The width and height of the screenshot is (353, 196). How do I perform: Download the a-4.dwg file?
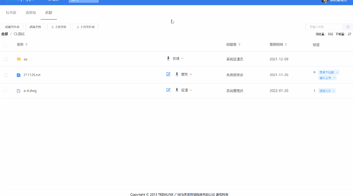(177, 90)
